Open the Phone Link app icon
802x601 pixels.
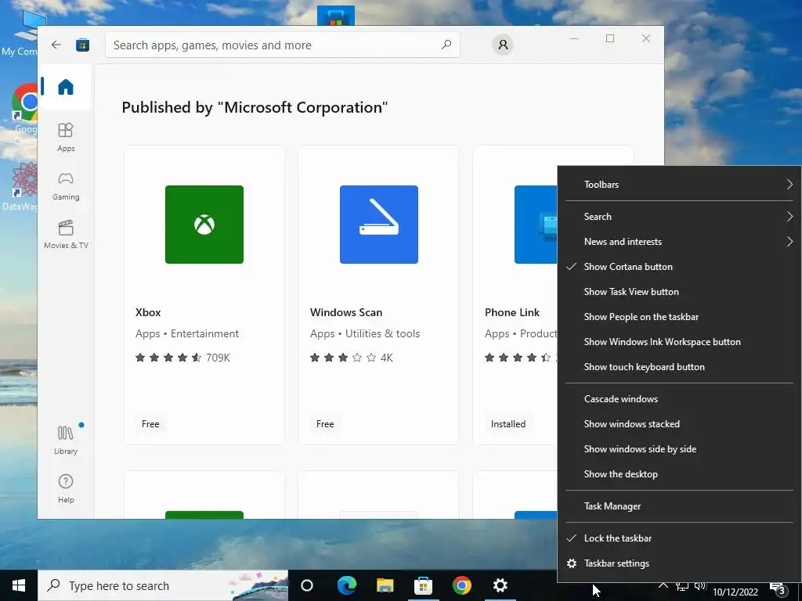click(x=536, y=225)
